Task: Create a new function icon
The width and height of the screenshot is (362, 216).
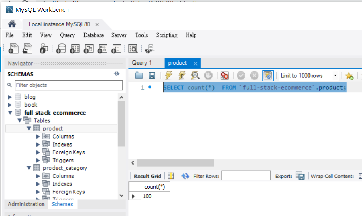Action: [116, 49]
